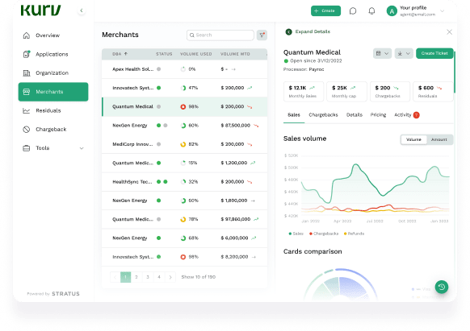Go to page 2
The width and height of the screenshot is (470, 331).
[136, 277]
